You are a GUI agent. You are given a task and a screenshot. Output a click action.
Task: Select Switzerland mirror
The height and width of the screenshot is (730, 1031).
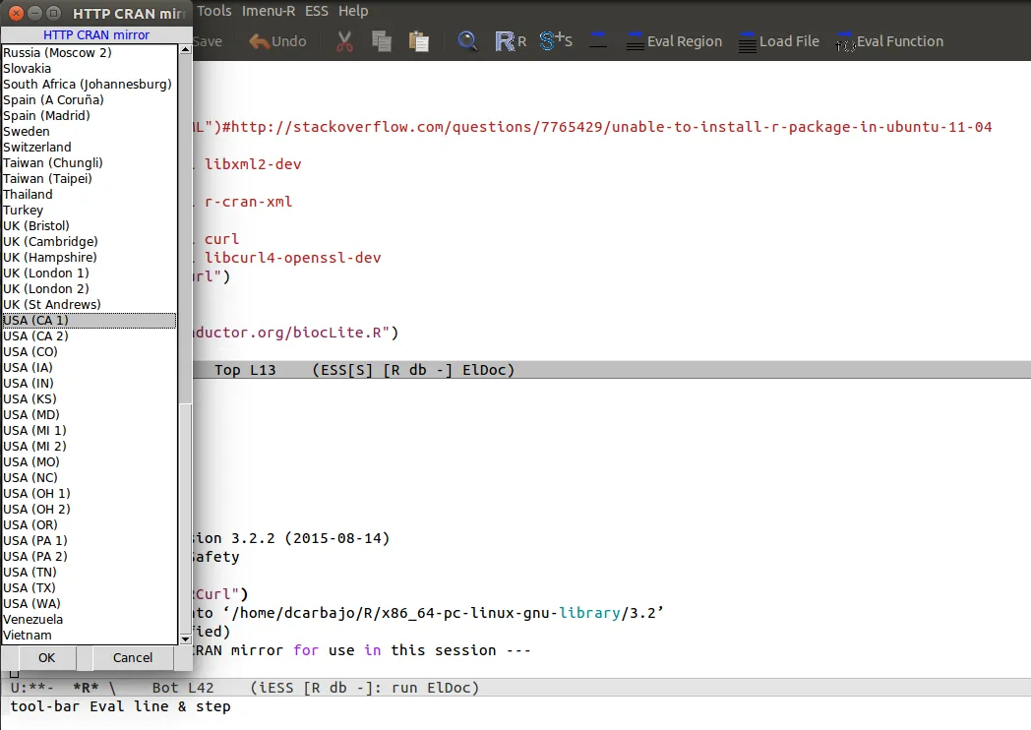[x=90, y=148]
